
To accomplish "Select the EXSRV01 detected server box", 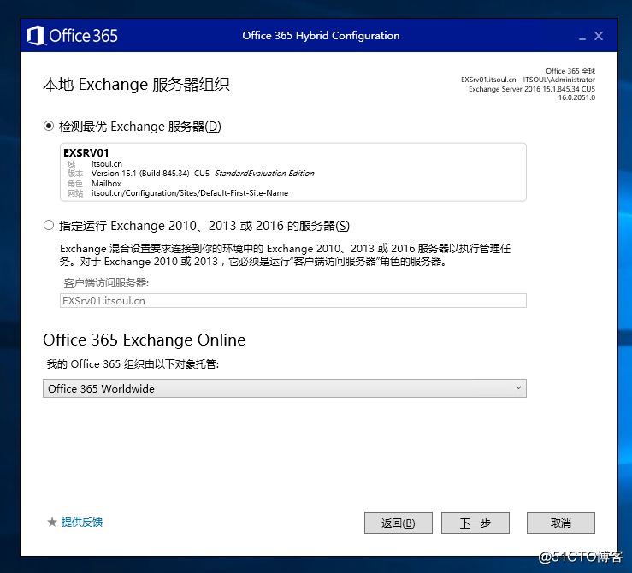I will [293, 172].
